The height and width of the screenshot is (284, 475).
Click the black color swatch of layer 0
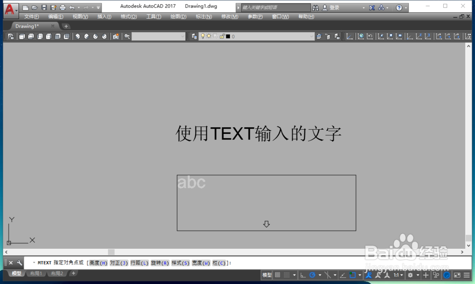tap(228, 37)
